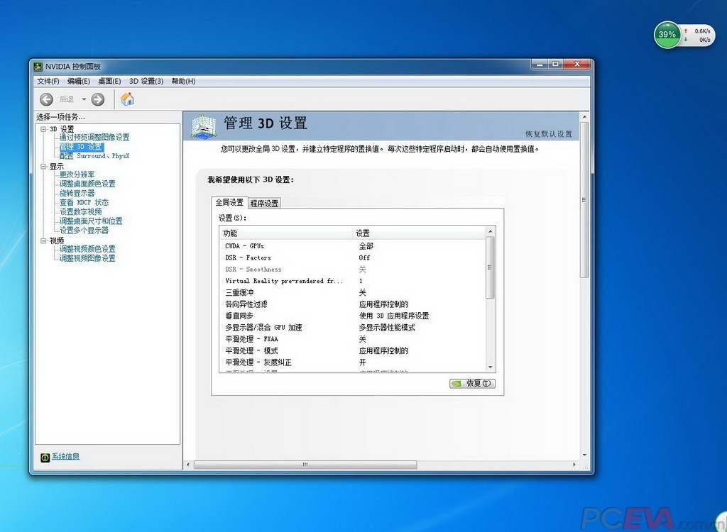Open the dropdown arrow next to 后退

[x=84, y=99]
